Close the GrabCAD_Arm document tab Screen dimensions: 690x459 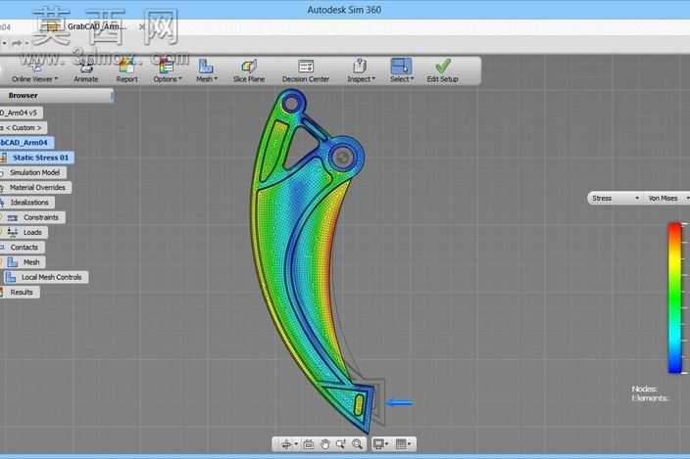(x=142, y=26)
